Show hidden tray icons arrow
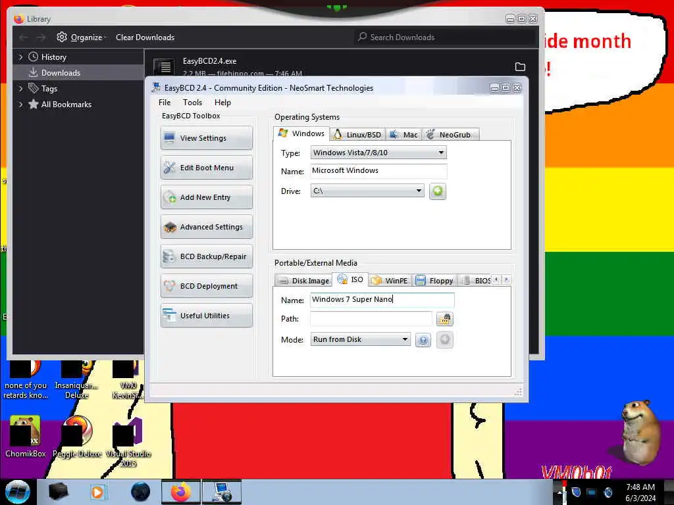 pos(559,493)
